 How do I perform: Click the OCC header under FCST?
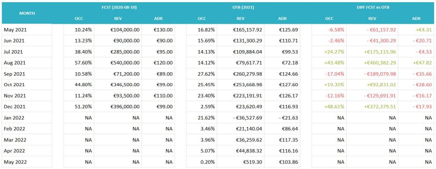79,19
